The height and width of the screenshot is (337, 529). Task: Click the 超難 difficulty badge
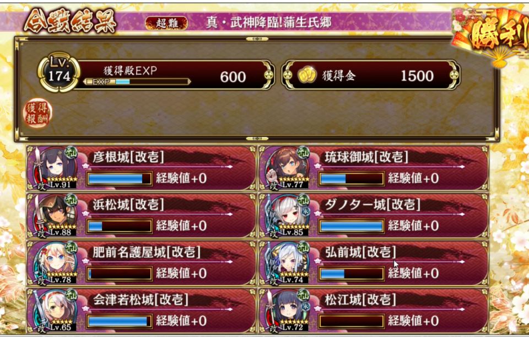166,23
